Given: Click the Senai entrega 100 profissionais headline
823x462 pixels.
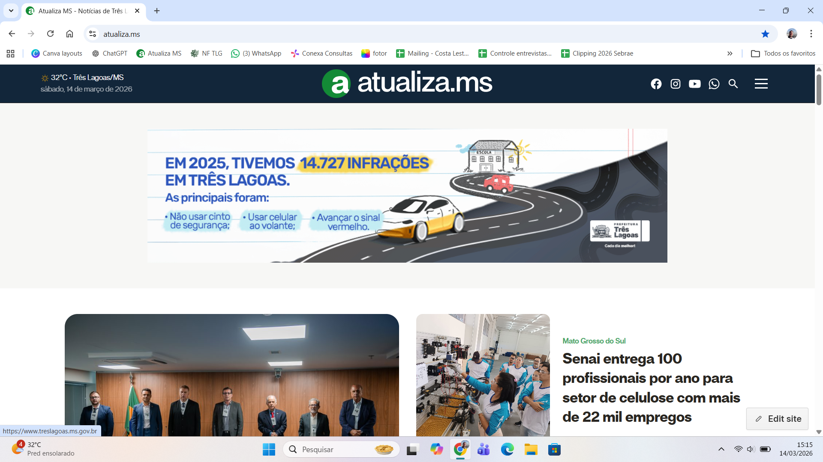Looking at the screenshot, I should (x=651, y=388).
